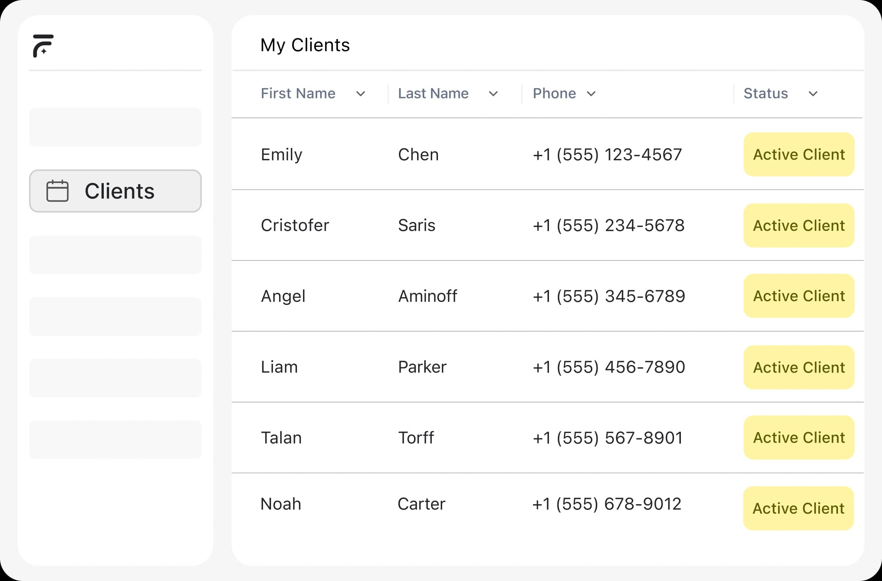The height and width of the screenshot is (581, 882).
Task: Select the last name Aminoff
Action: [x=427, y=296]
